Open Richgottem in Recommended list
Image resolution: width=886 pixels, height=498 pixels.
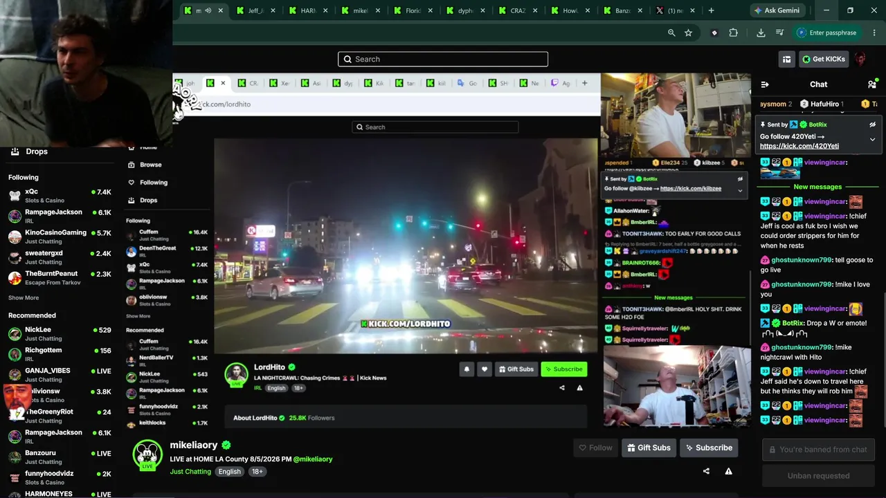coord(60,355)
